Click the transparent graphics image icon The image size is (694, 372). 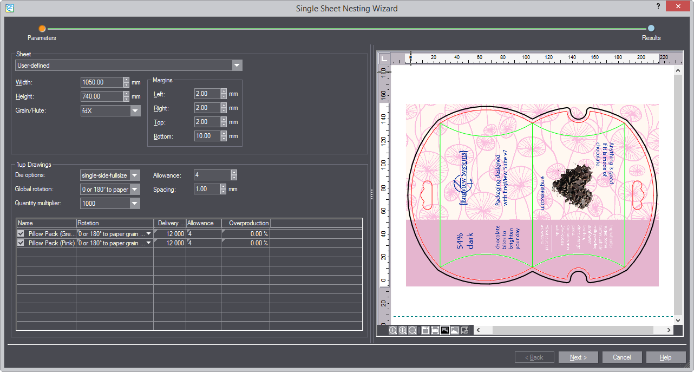pyautogui.click(x=454, y=330)
